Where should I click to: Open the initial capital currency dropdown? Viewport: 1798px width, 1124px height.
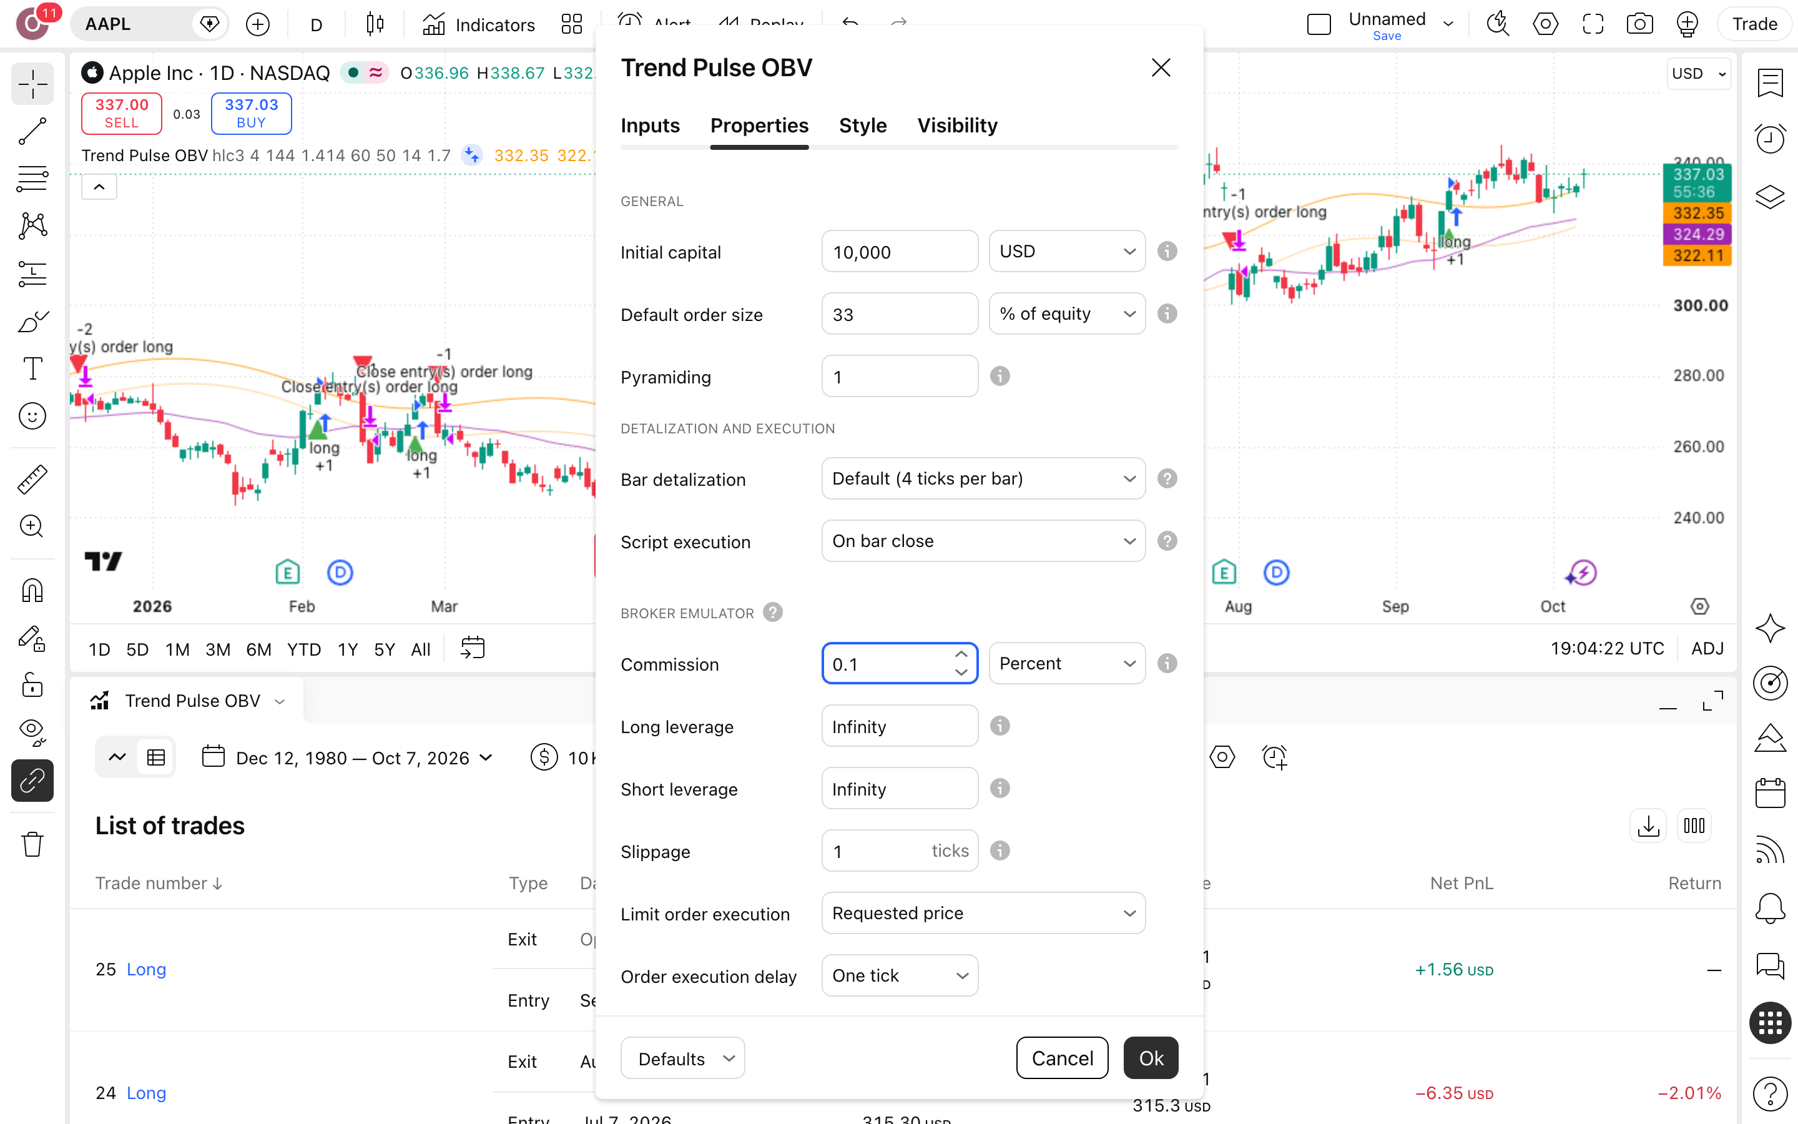(x=1067, y=251)
